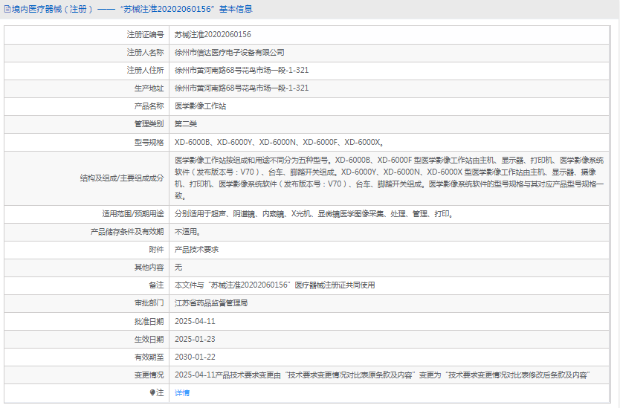Select the page title 境内医疗器械（注册）基本信息
The image size is (620, 408).
pyautogui.click(x=132, y=9)
